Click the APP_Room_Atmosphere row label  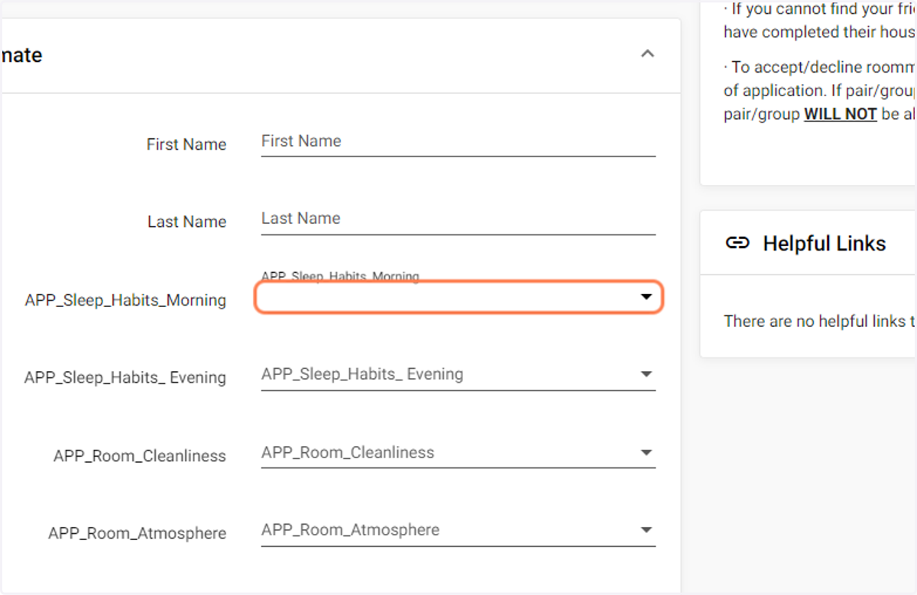click(138, 533)
